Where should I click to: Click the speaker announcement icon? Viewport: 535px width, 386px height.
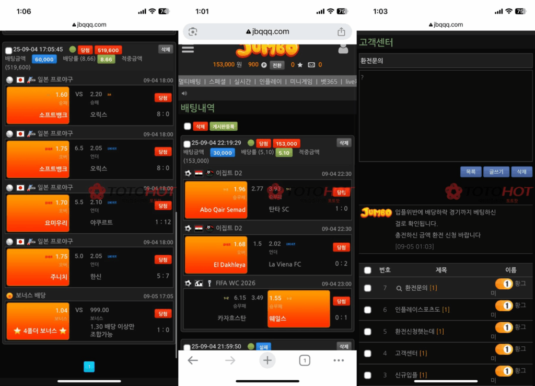184,94
